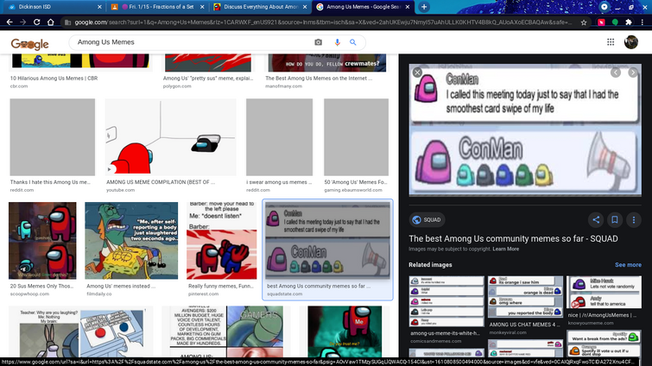Open the 20 Sus Memes scoopwhoop thumbnail
The image size is (652, 366).
click(42, 241)
